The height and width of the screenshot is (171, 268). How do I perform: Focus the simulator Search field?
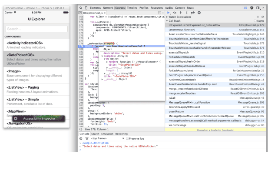[36, 29]
